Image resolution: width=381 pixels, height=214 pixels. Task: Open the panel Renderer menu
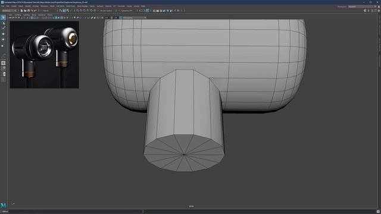tap(42, 15)
